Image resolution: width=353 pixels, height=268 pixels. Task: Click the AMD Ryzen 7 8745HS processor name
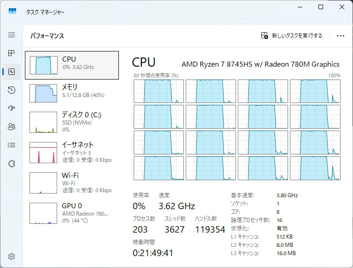(x=260, y=64)
